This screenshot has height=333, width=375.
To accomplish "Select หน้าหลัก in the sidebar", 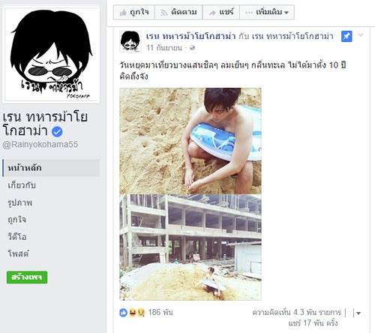I will pos(51,168).
